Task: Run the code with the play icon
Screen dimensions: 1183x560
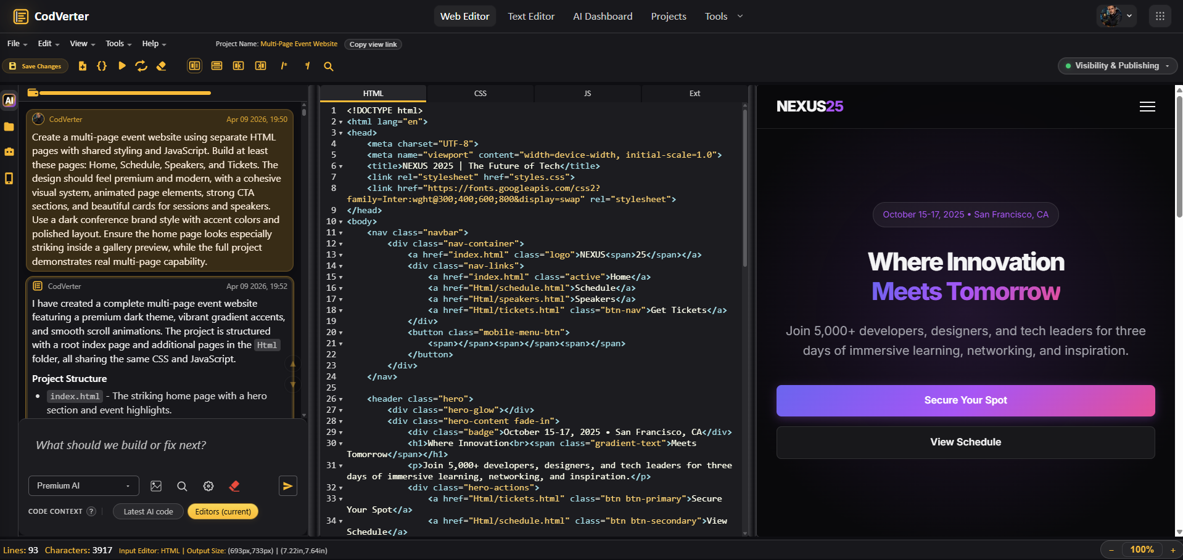Action: (122, 66)
